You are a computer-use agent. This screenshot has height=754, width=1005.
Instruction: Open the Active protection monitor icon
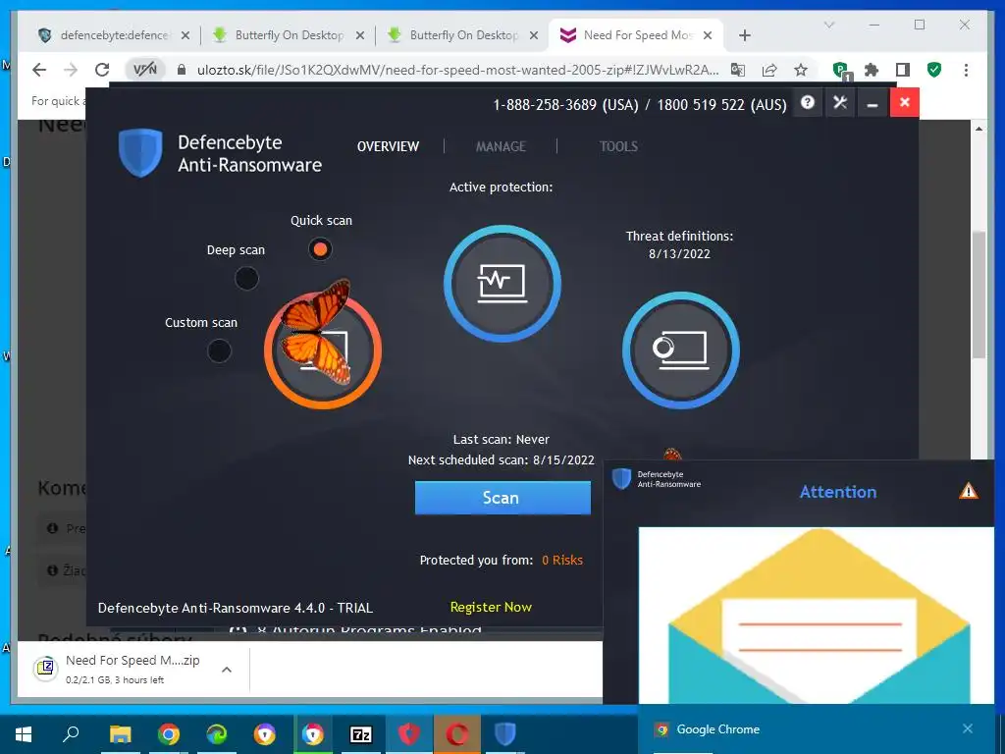point(502,284)
